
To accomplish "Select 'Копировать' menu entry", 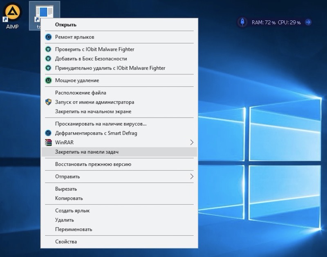I will tap(119, 198).
